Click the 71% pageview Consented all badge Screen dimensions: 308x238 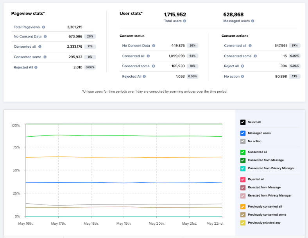(90, 47)
